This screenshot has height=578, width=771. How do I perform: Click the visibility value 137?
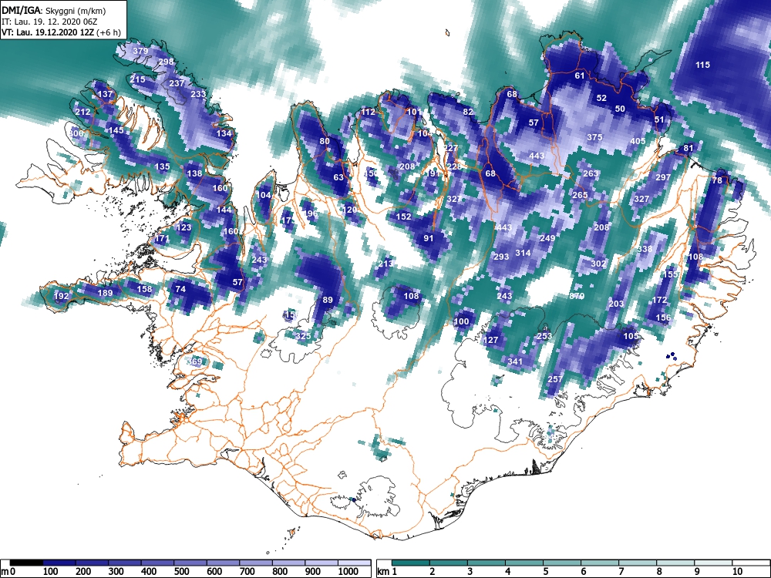[x=105, y=94]
